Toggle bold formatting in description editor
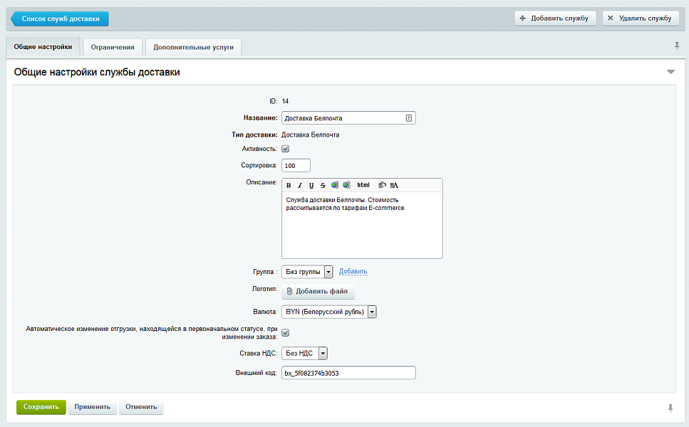 (289, 185)
